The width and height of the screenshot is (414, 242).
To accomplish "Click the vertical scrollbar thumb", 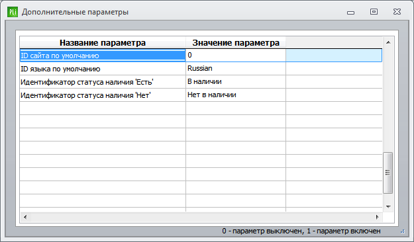I will [x=388, y=173].
